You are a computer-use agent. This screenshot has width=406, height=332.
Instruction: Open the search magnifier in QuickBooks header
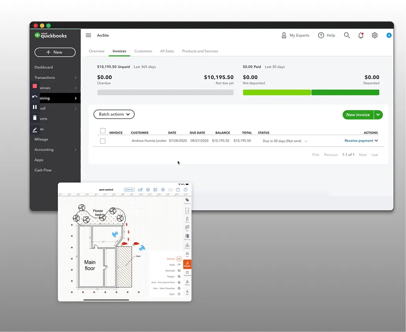[347, 35]
